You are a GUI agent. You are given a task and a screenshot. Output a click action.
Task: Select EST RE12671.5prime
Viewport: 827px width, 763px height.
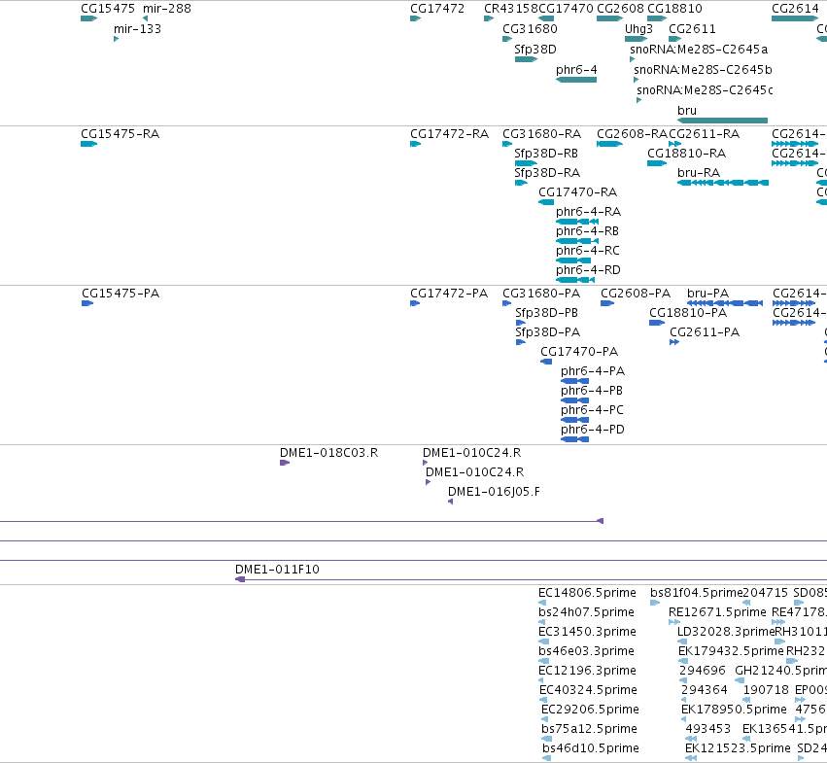click(x=674, y=623)
